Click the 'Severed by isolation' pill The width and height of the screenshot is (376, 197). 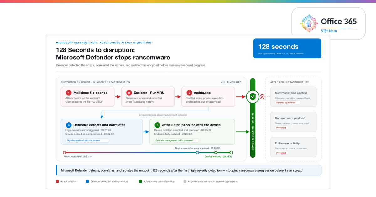[287, 103]
